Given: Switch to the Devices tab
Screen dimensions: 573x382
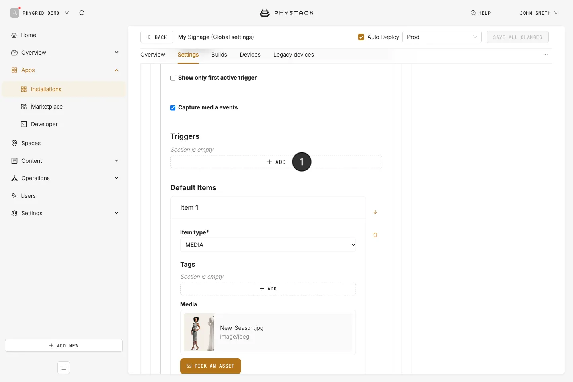Looking at the screenshot, I should click(250, 55).
